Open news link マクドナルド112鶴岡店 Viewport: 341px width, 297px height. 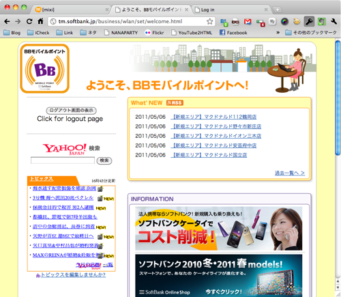click(213, 117)
